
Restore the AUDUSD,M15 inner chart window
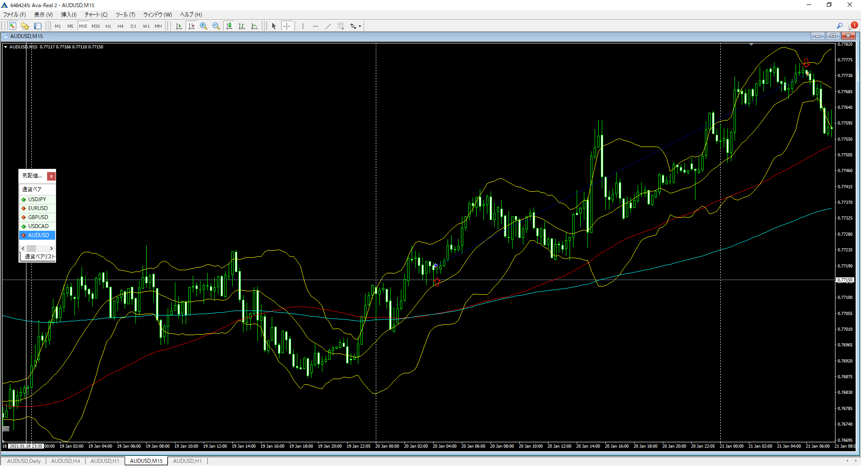pyautogui.click(x=833, y=36)
